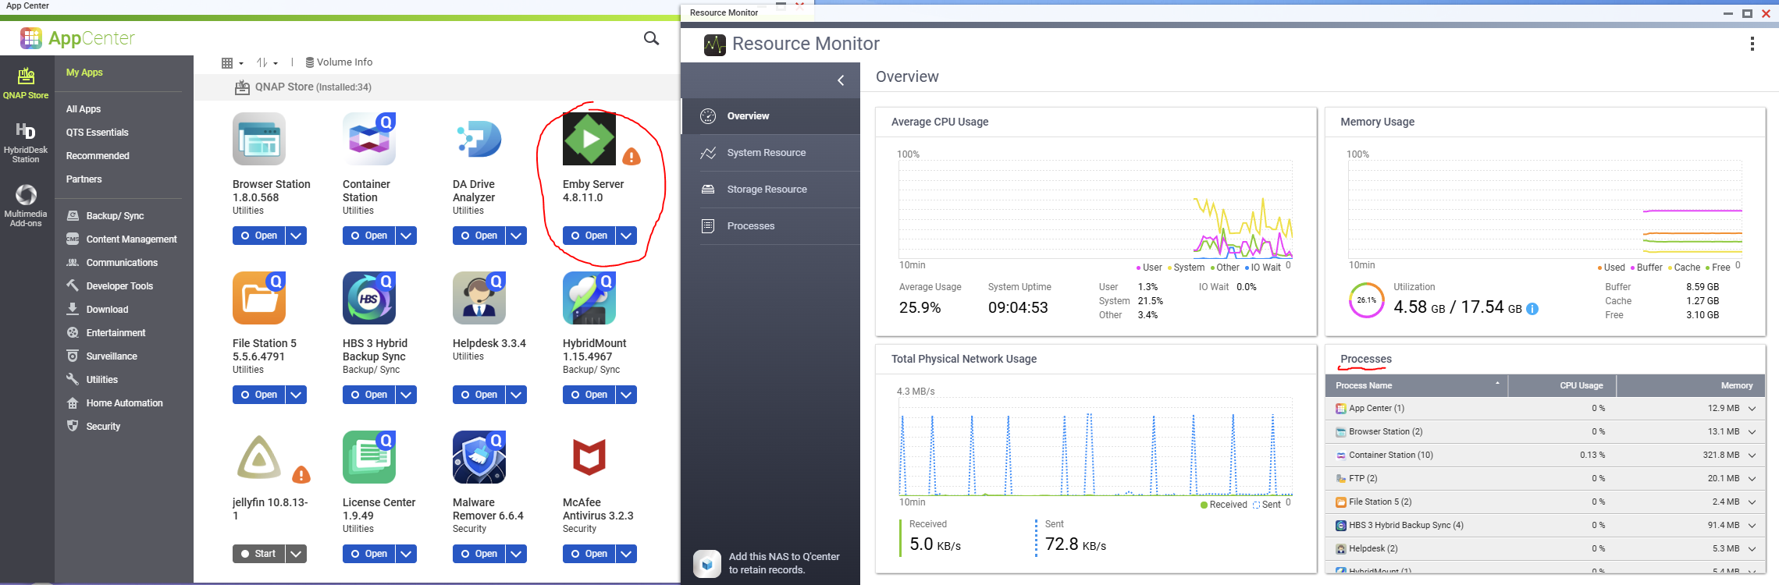Click the Helpdesk (2) process row

click(1545, 549)
